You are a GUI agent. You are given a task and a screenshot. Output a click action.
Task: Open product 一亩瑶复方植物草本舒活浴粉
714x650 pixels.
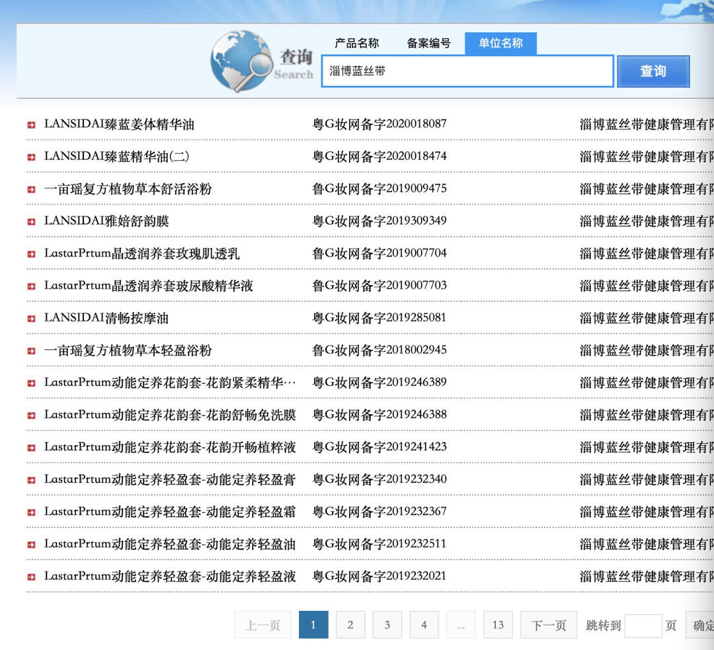click(128, 189)
